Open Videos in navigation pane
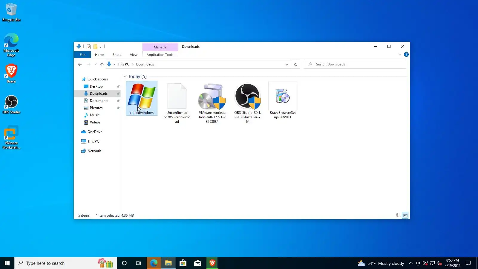Viewport: 478px width, 269px height. 95,122
